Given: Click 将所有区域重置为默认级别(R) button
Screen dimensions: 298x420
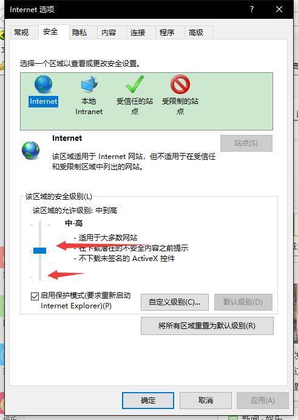Looking at the screenshot, I should pyautogui.click(x=207, y=326).
